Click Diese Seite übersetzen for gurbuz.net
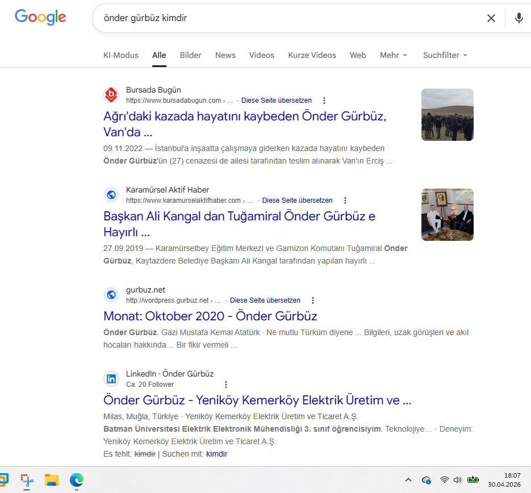The width and height of the screenshot is (531, 493). 265,300
